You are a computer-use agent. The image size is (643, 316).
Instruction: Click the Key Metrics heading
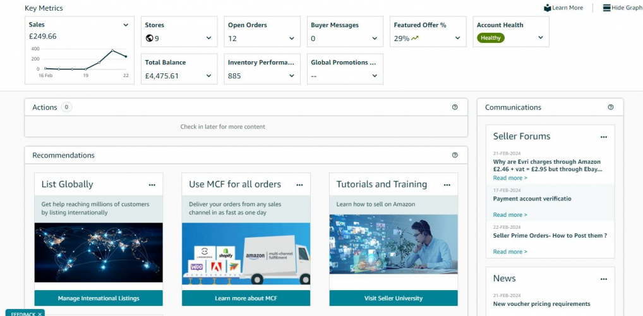tap(44, 8)
